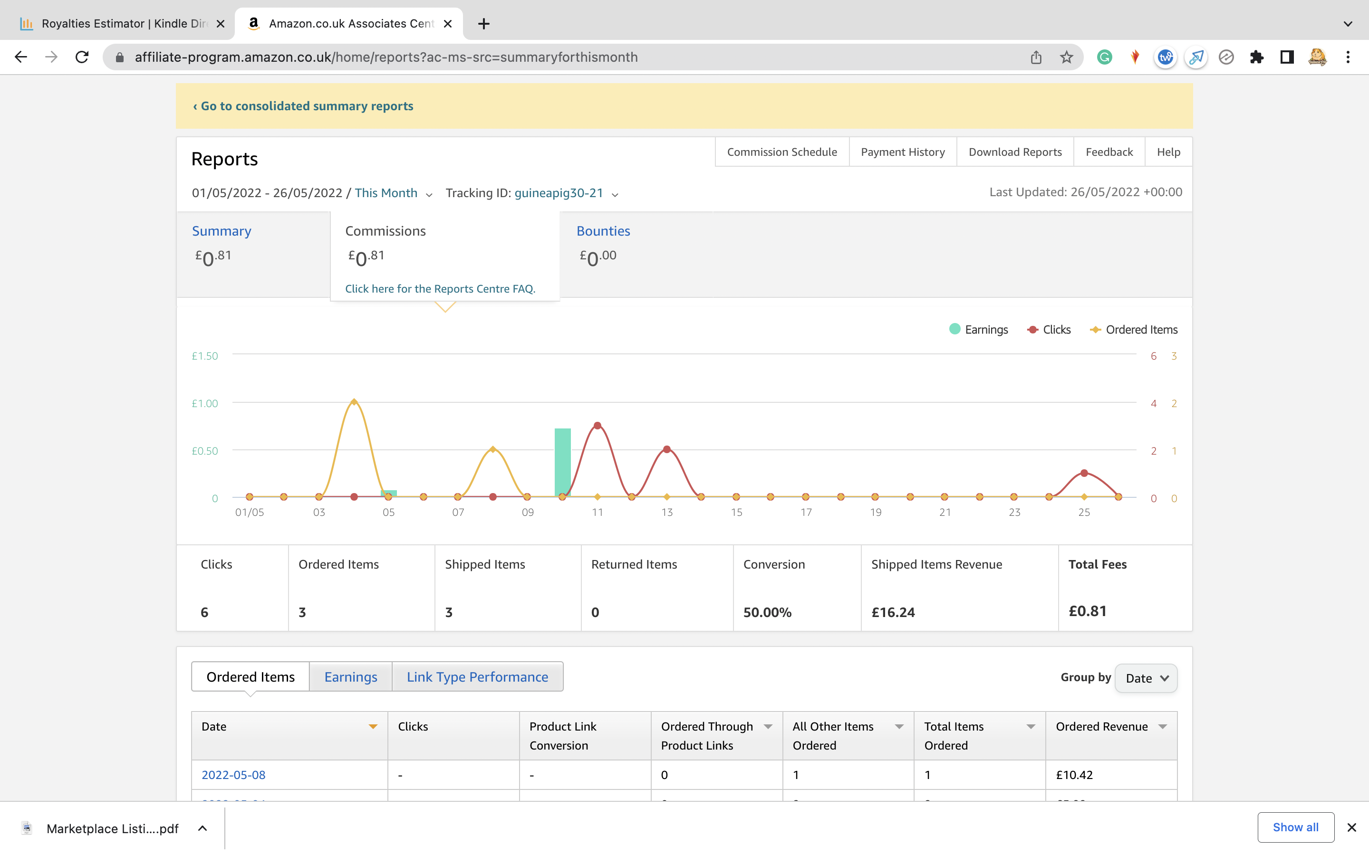Expand the Tracking ID guineapig30-21 dropdown
This screenshot has height=855, width=1369.
[566, 193]
